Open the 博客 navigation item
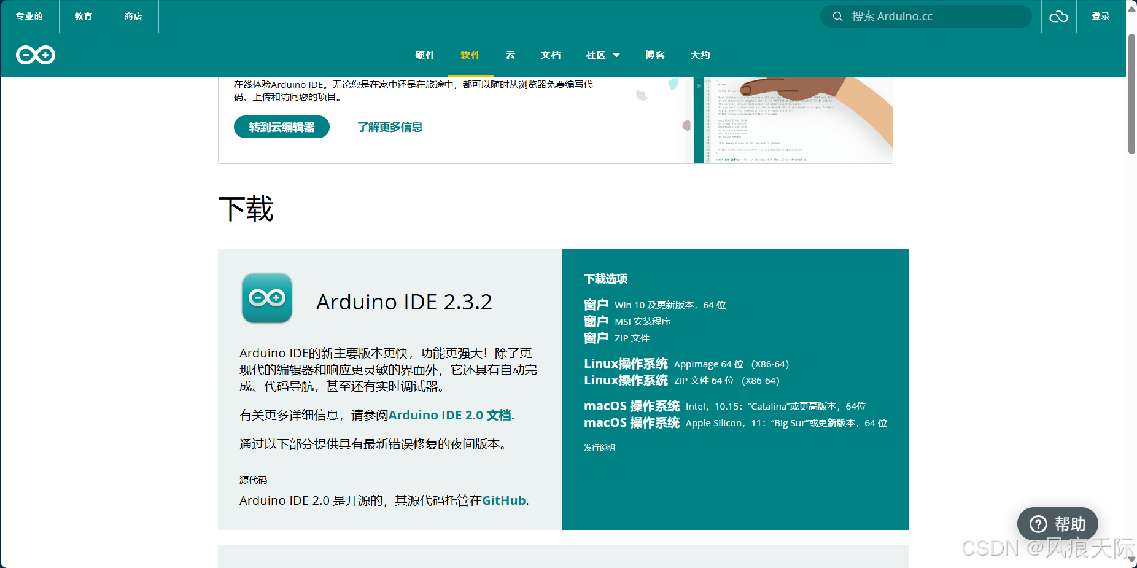 655,55
